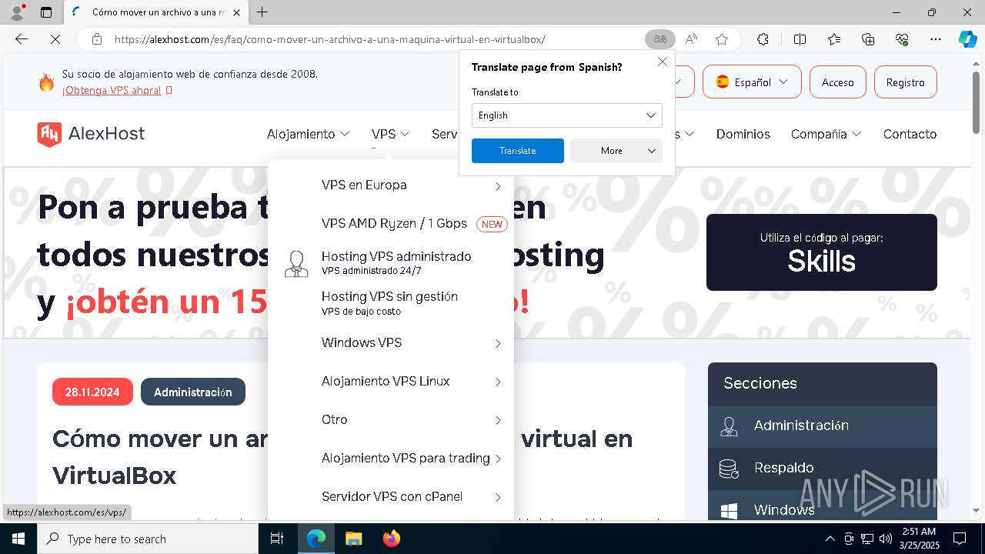
Task: Stop page loading with the X button
Action: 55,39
